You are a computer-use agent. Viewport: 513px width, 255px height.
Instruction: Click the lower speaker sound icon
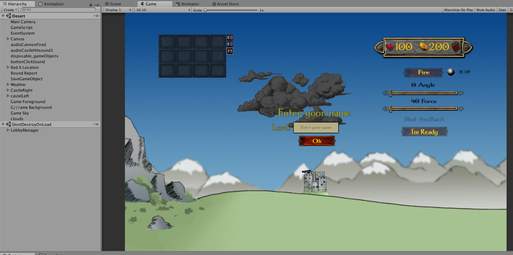click(230, 44)
